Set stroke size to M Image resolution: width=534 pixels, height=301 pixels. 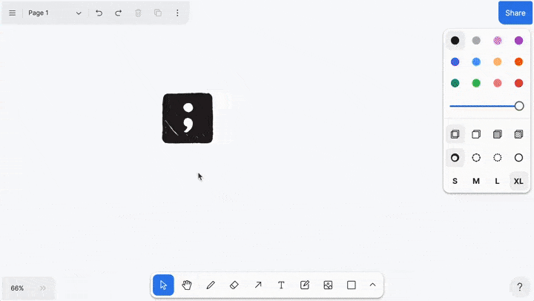pyautogui.click(x=476, y=181)
